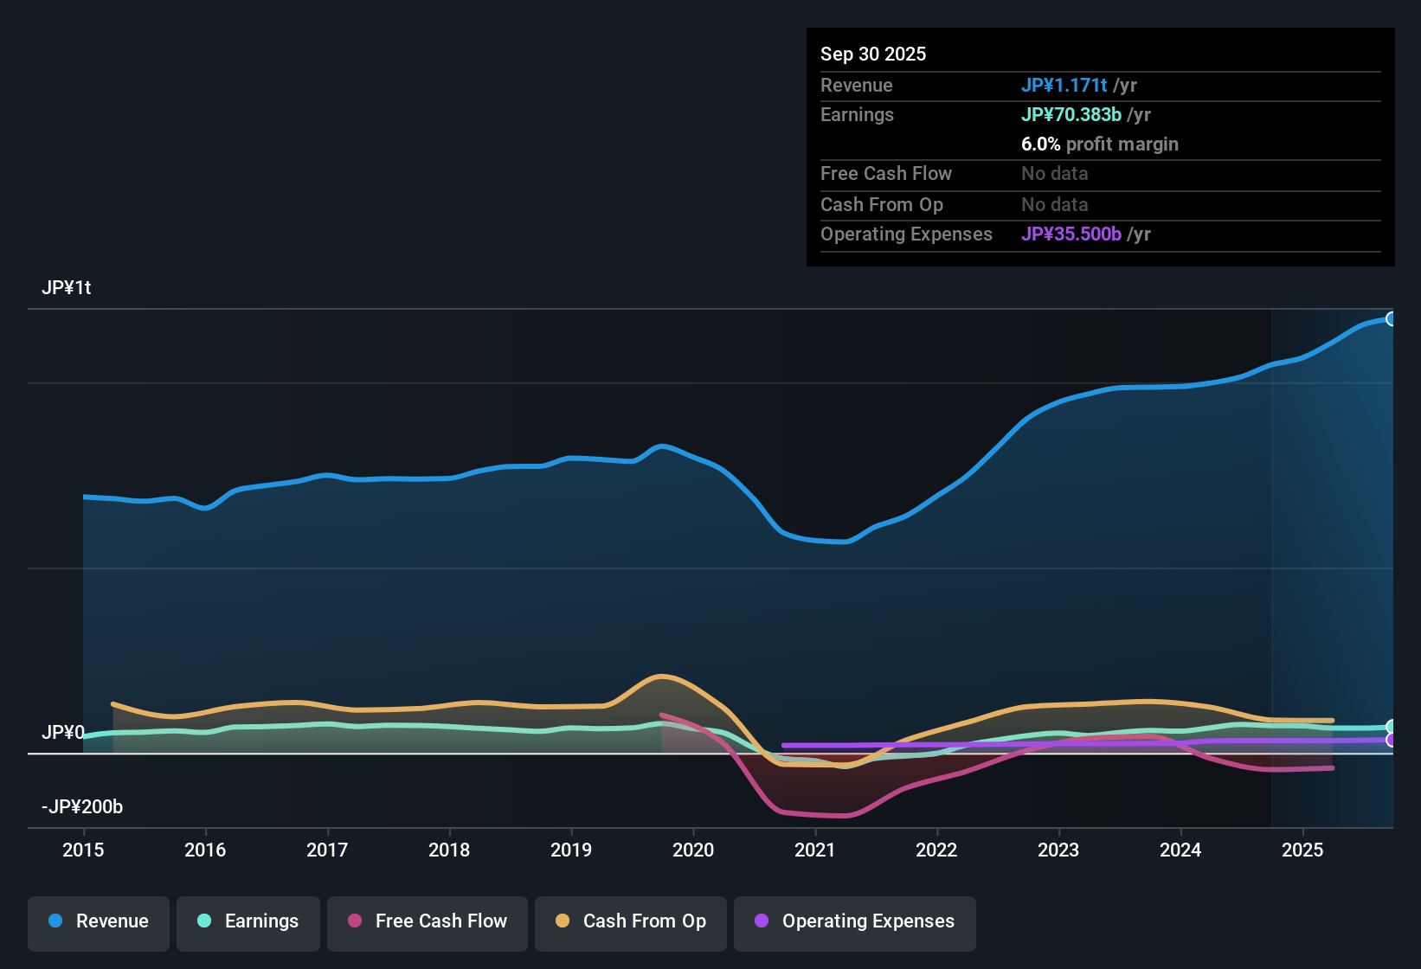This screenshot has width=1421, height=969.
Task: Toggle the Free Cash Flow series off
Action: pyautogui.click(x=427, y=921)
